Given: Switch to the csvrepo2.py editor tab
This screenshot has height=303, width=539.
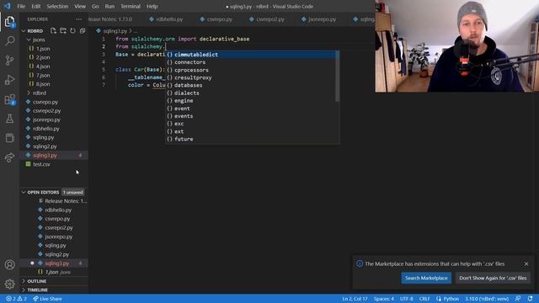Looking at the screenshot, I should click(x=267, y=19).
